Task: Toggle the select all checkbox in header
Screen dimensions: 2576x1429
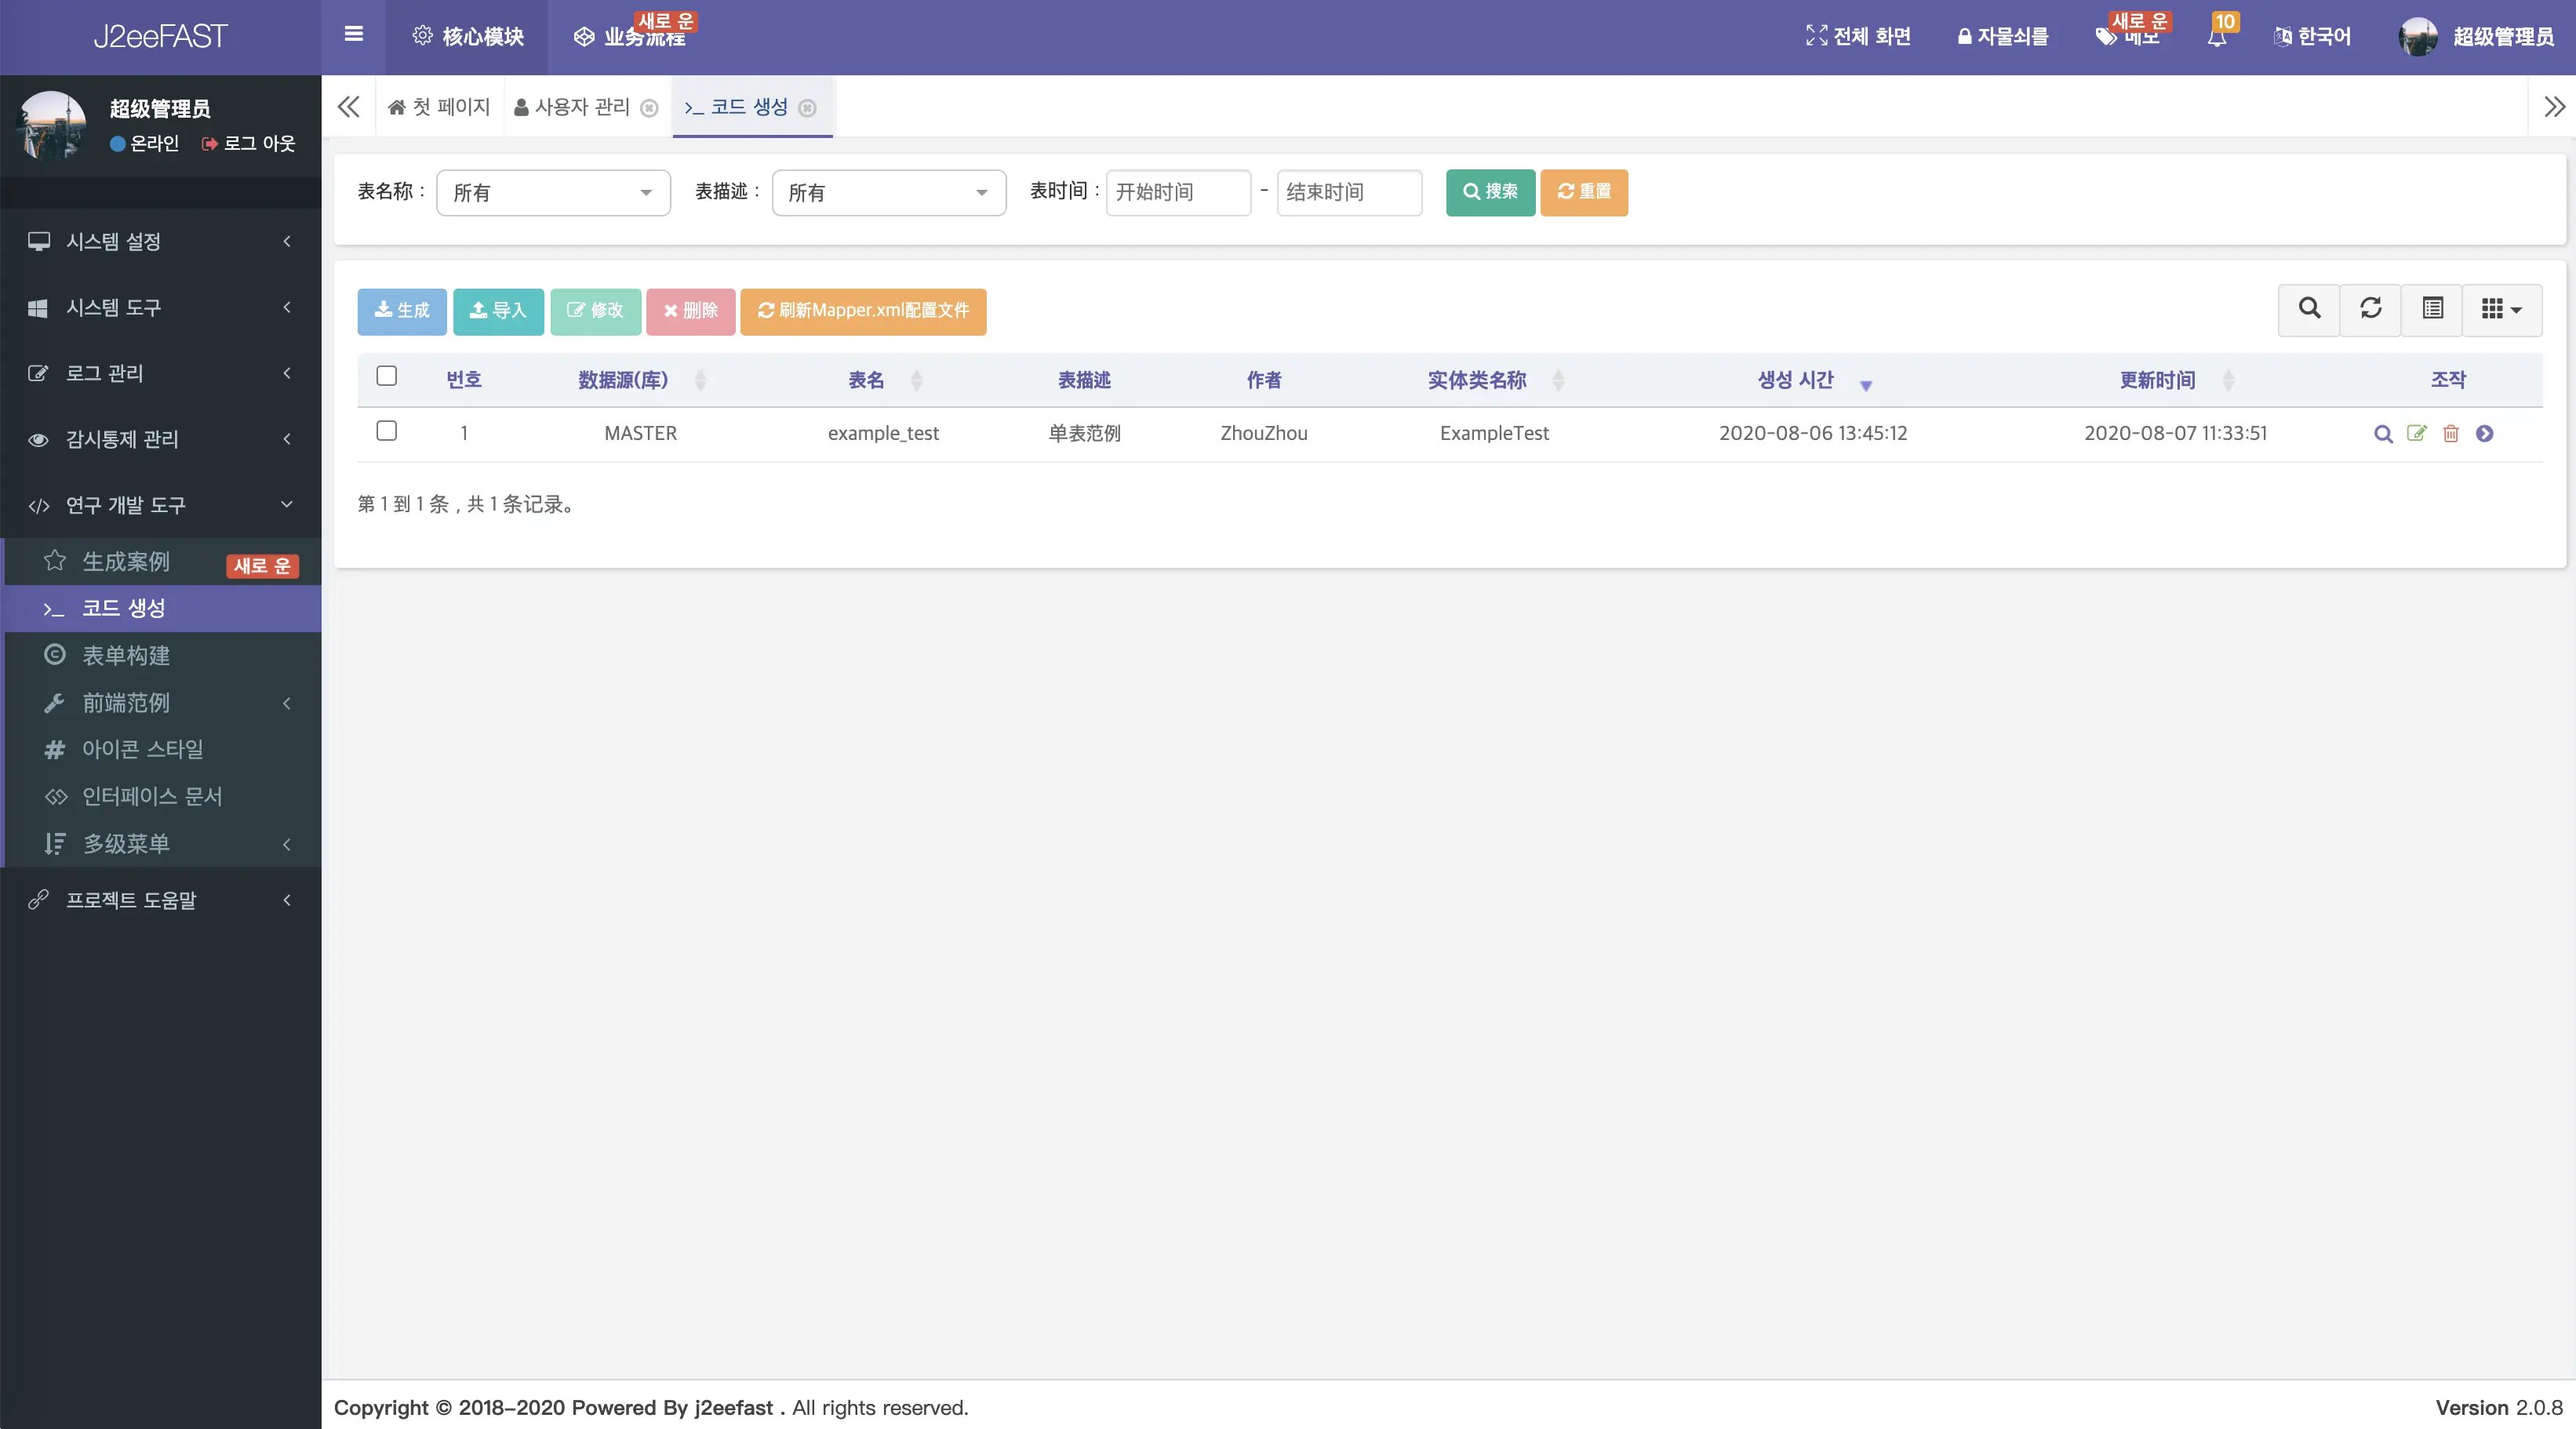Action: (387, 376)
